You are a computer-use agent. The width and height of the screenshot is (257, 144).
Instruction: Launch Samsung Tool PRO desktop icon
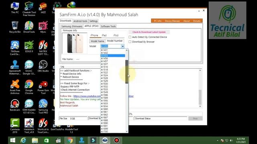coord(43,106)
